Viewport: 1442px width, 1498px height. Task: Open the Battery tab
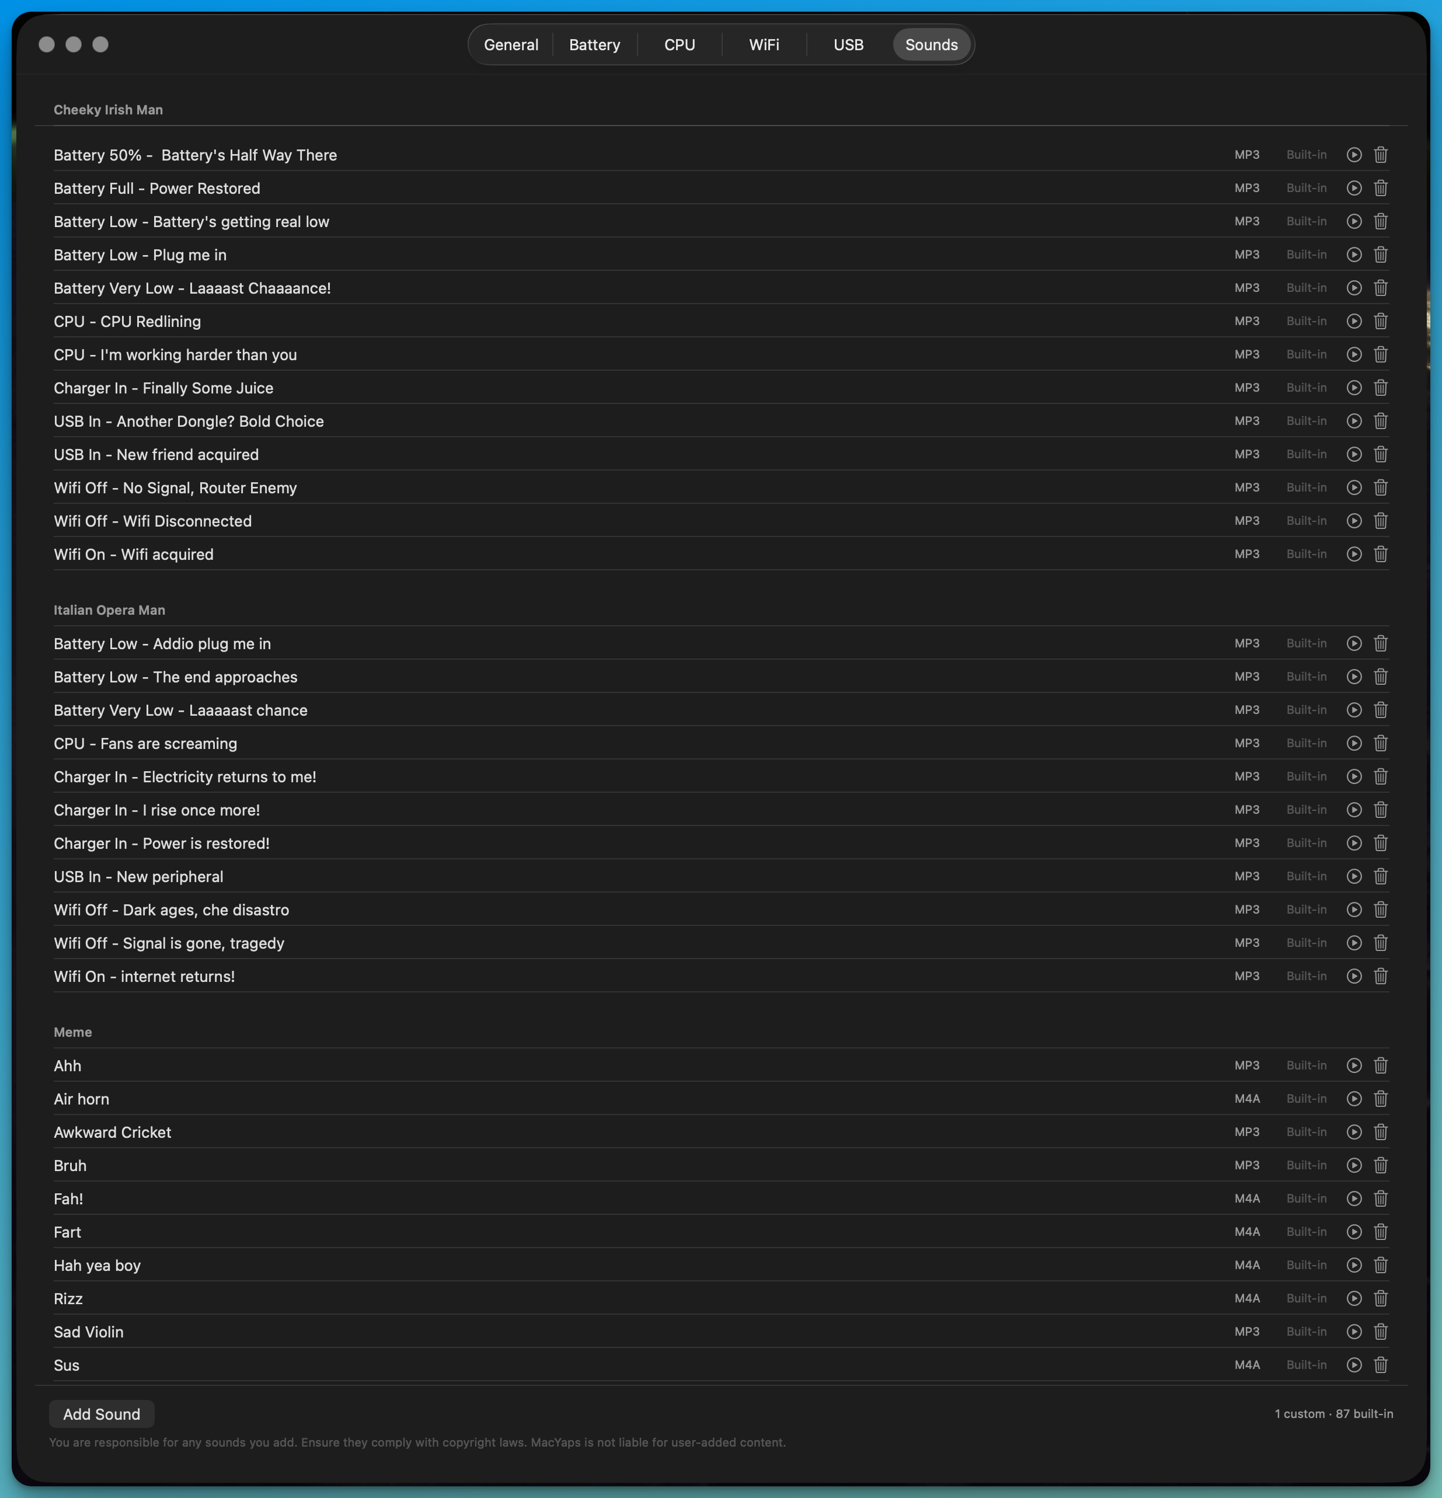point(594,45)
